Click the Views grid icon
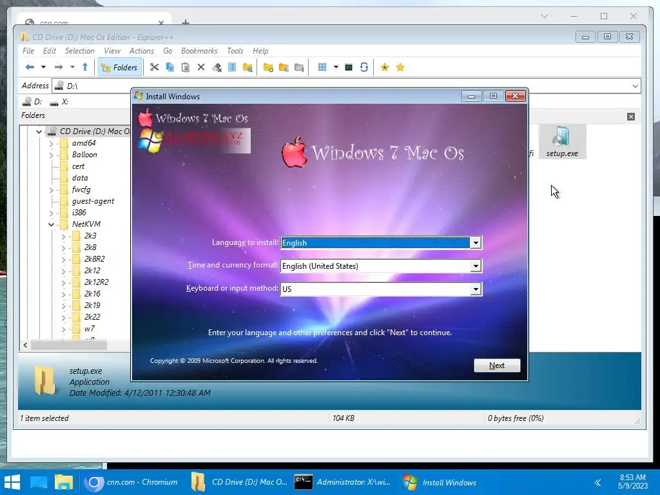The image size is (660, 495). [x=322, y=67]
